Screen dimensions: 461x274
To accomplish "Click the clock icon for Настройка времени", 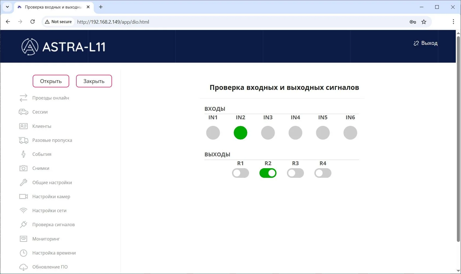I will 23,253.
